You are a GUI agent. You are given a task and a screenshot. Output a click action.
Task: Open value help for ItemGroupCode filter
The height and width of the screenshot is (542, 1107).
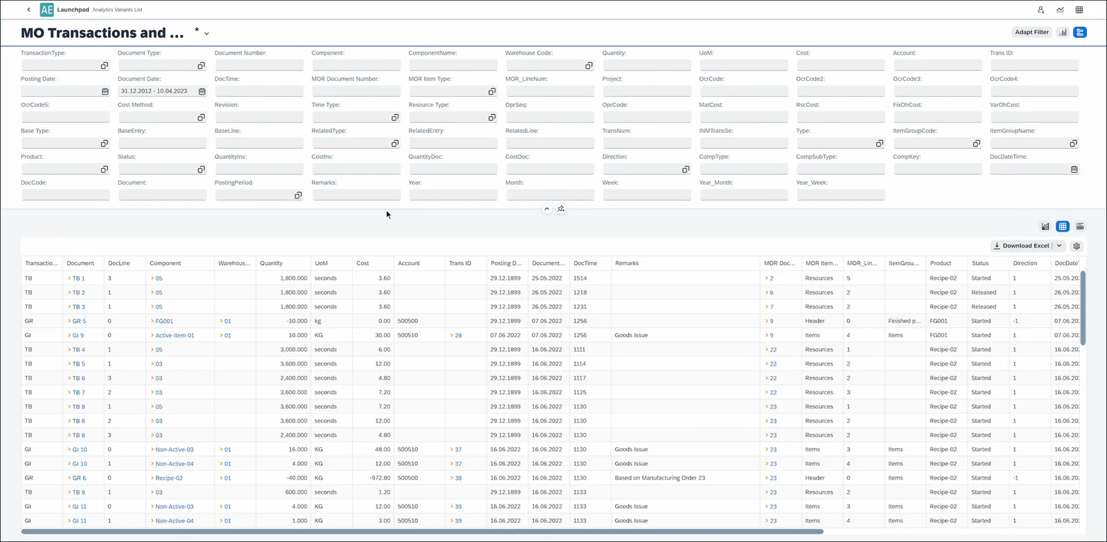click(x=976, y=144)
